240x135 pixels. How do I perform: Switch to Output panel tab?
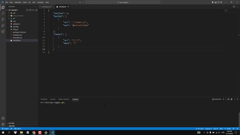click(x=53, y=99)
